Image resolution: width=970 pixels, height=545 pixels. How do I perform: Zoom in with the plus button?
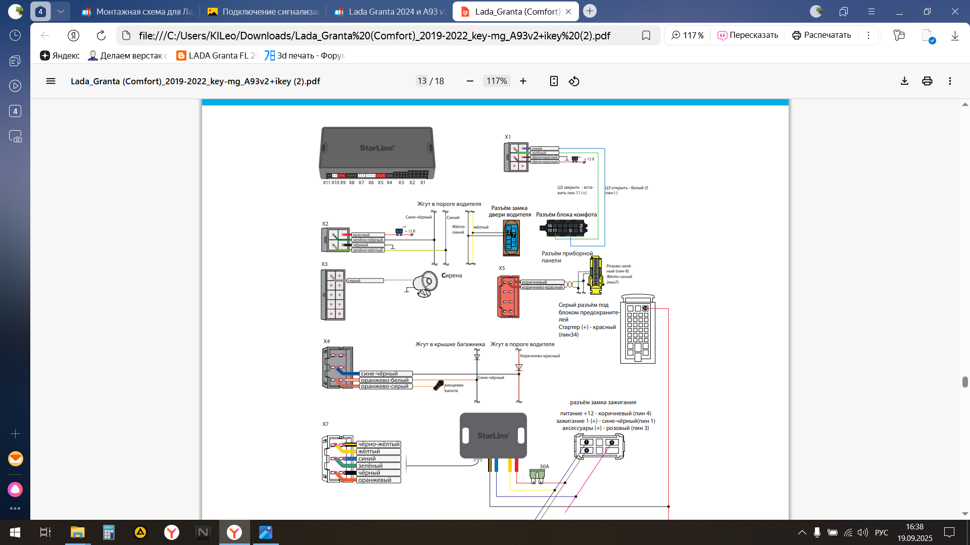tap(523, 81)
